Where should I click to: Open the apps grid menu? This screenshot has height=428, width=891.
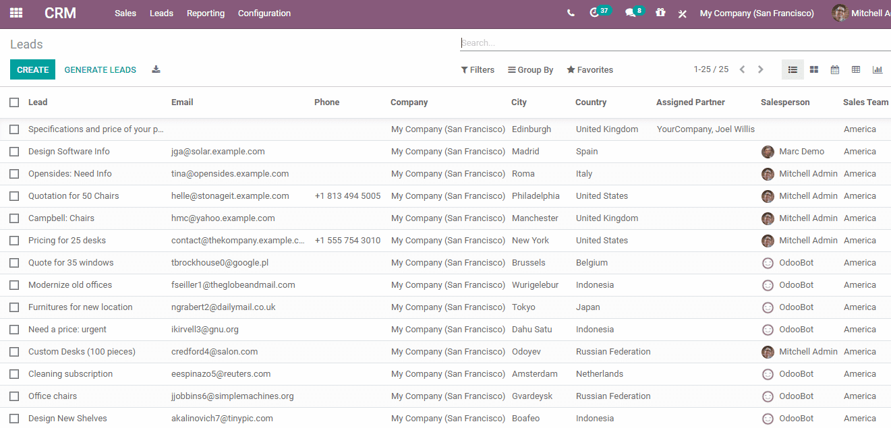click(16, 13)
